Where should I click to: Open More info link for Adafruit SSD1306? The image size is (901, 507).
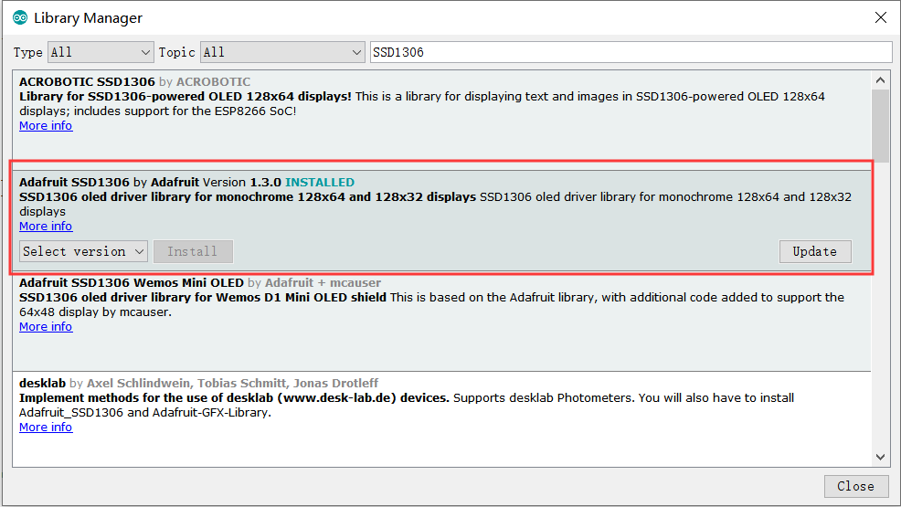pyautogui.click(x=46, y=227)
